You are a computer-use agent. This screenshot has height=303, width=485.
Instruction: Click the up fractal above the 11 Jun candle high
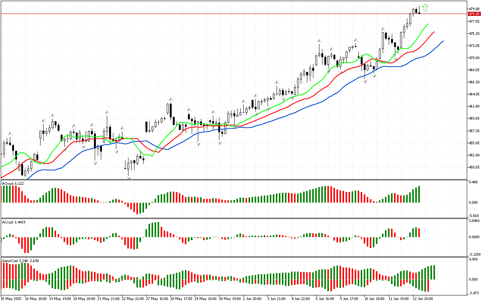click(x=383, y=29)
